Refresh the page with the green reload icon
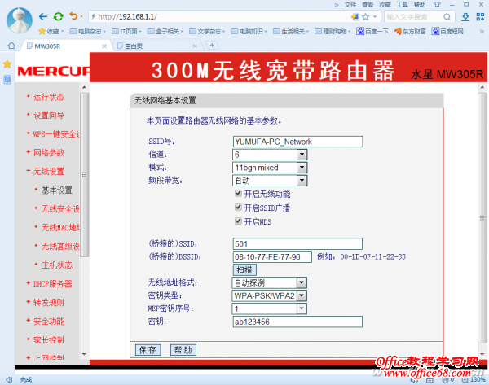489x385 pixels. [x=59, y=16]
